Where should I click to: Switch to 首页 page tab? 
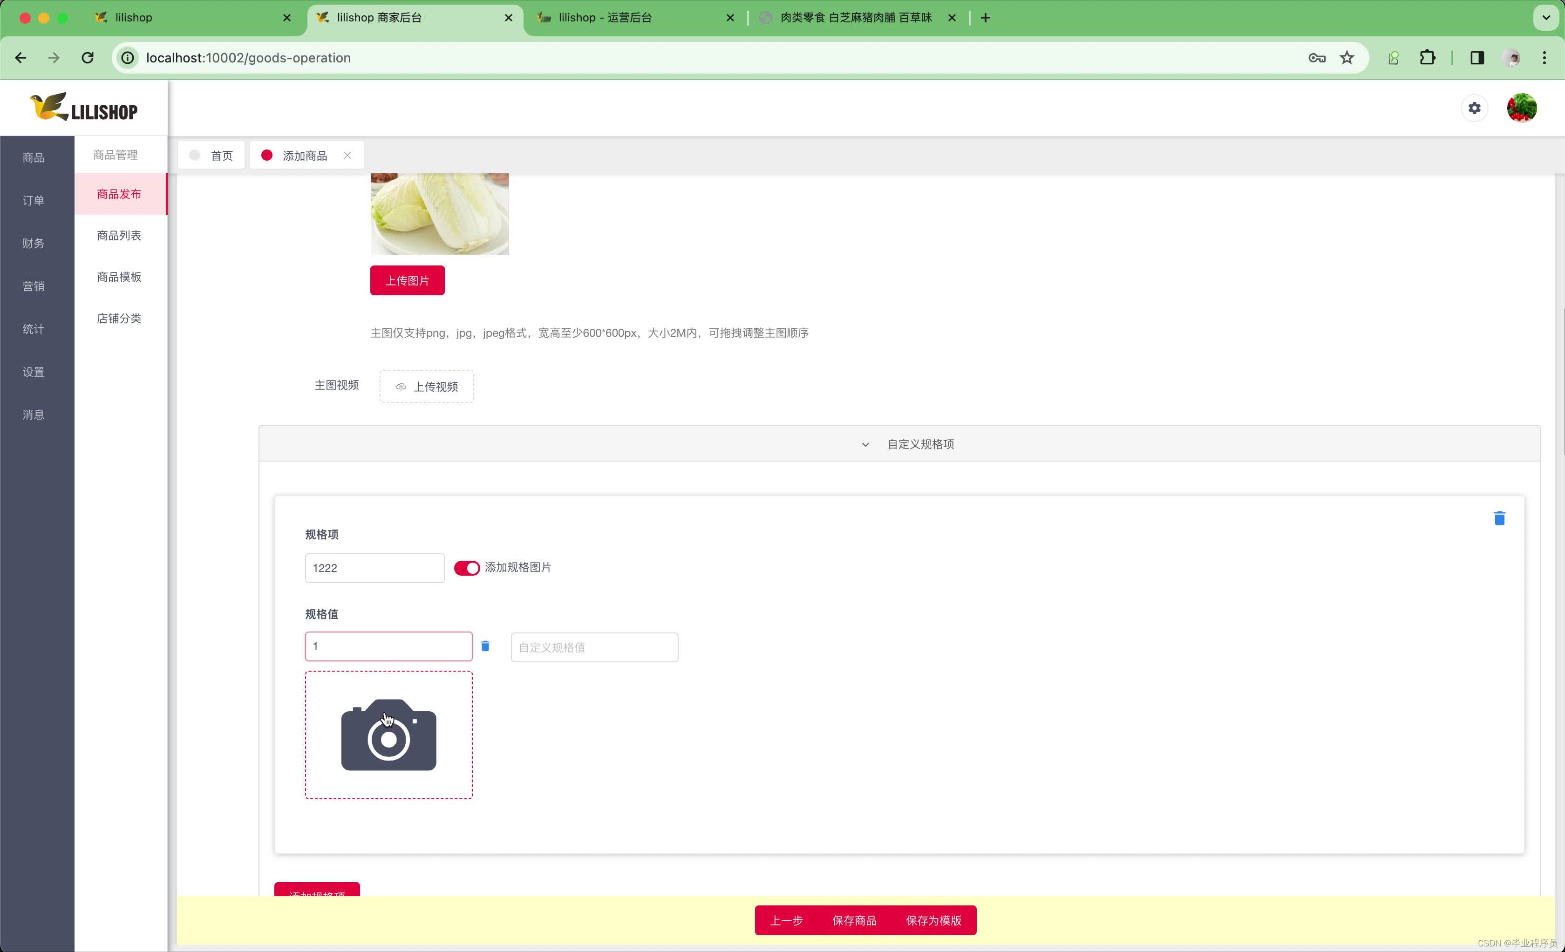pyautogui.click(x=211, y=156)
